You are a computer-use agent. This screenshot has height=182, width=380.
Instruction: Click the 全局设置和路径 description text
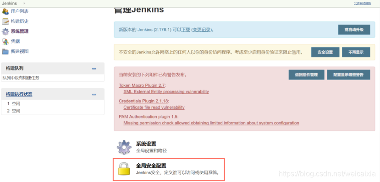[x=151, y=151]
